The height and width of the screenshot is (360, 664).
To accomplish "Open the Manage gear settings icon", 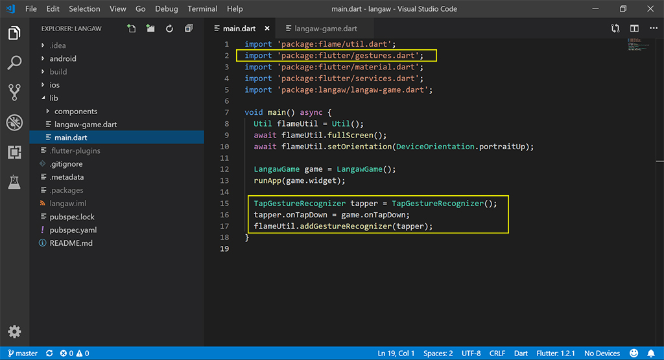I will [x=14, y=331].
